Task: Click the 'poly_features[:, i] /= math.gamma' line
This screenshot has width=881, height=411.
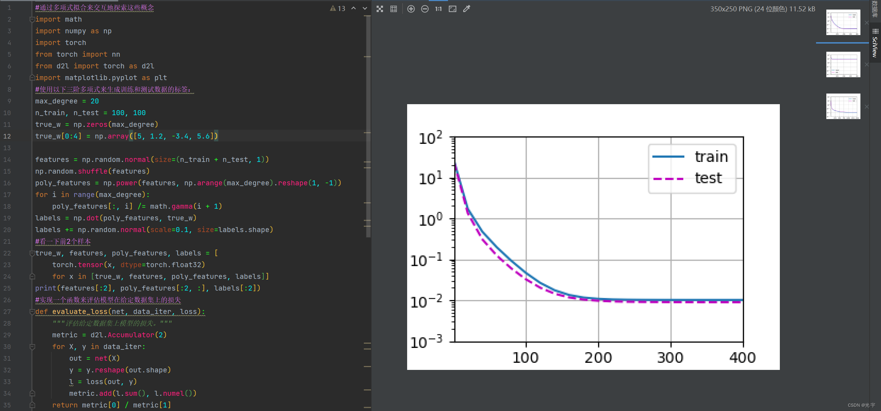Action: coord(137,207)
